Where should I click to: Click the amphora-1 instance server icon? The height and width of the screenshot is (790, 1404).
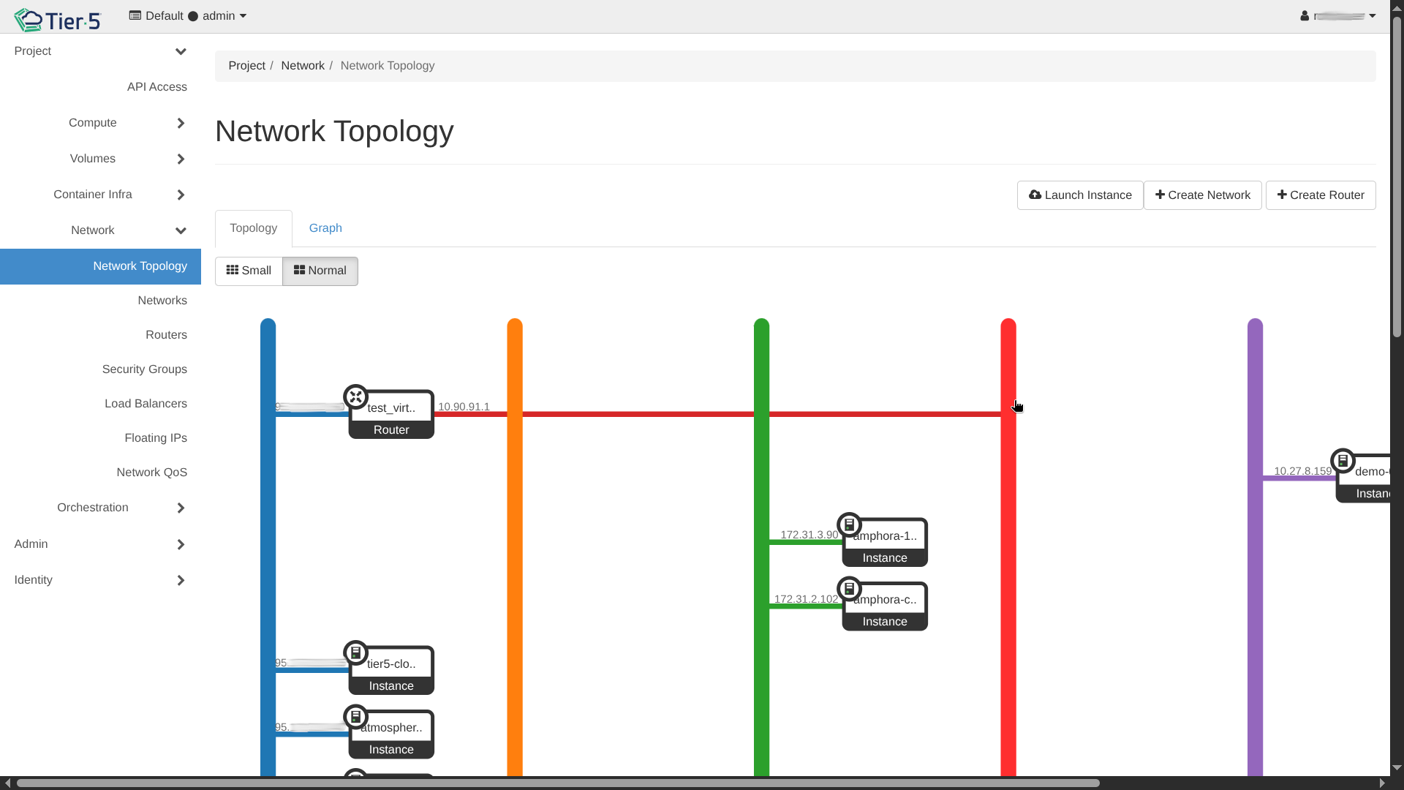pos(849,524)
